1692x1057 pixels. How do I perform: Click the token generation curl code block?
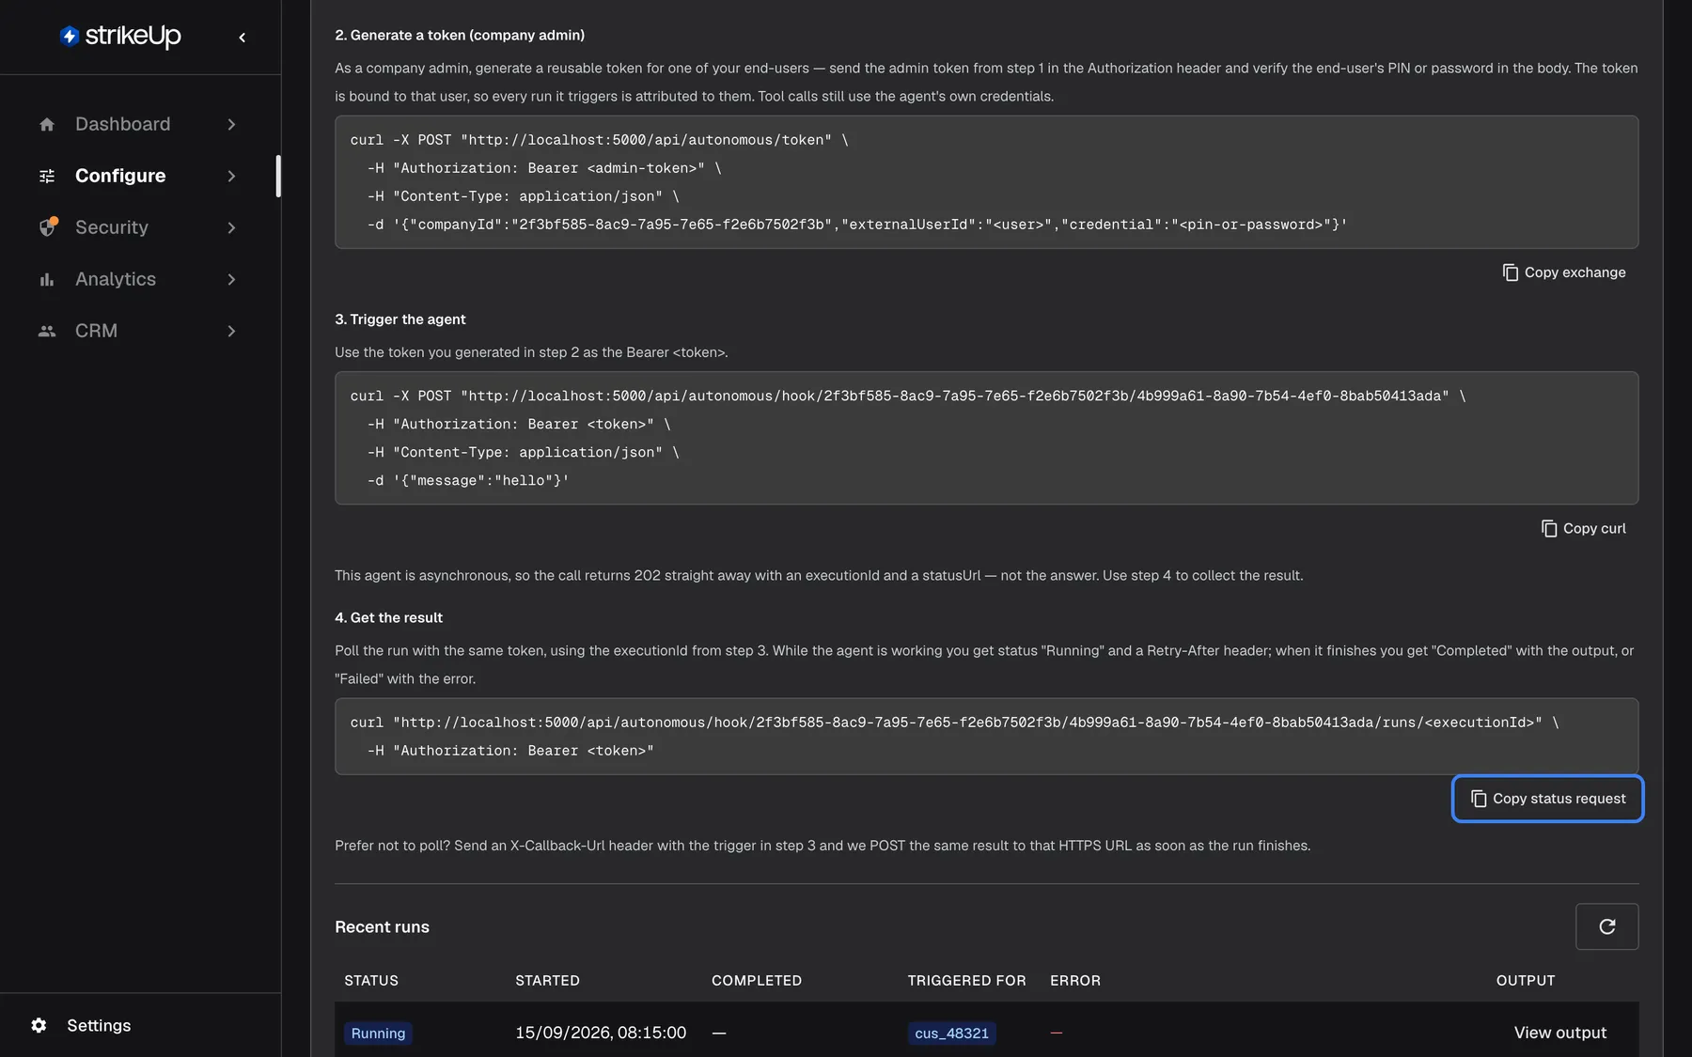tap(986, 182)
